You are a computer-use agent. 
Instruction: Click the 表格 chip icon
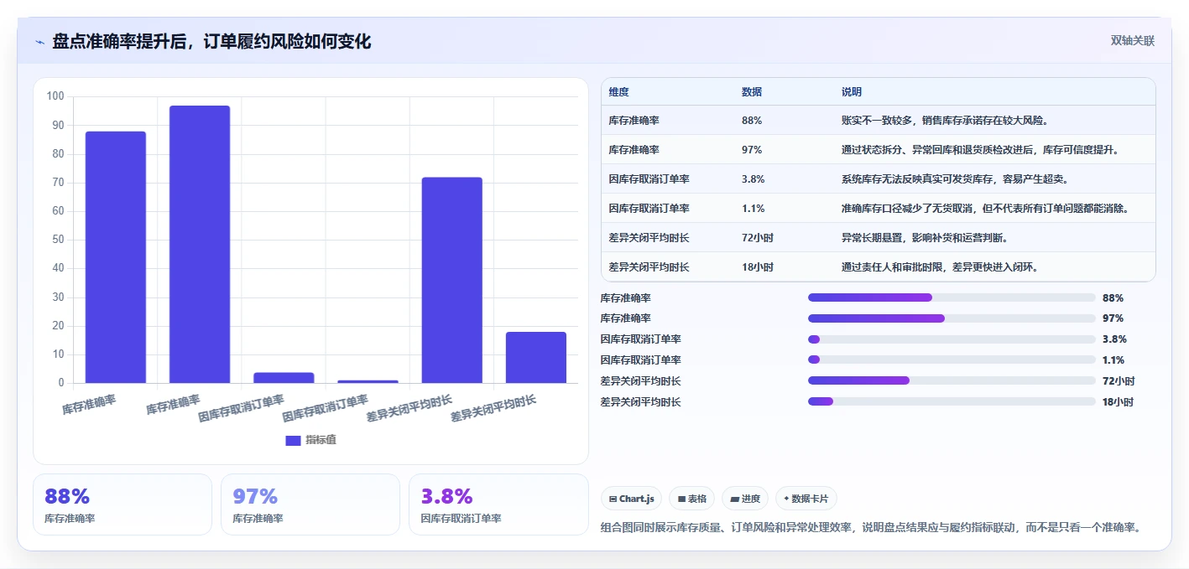point(682,499)
